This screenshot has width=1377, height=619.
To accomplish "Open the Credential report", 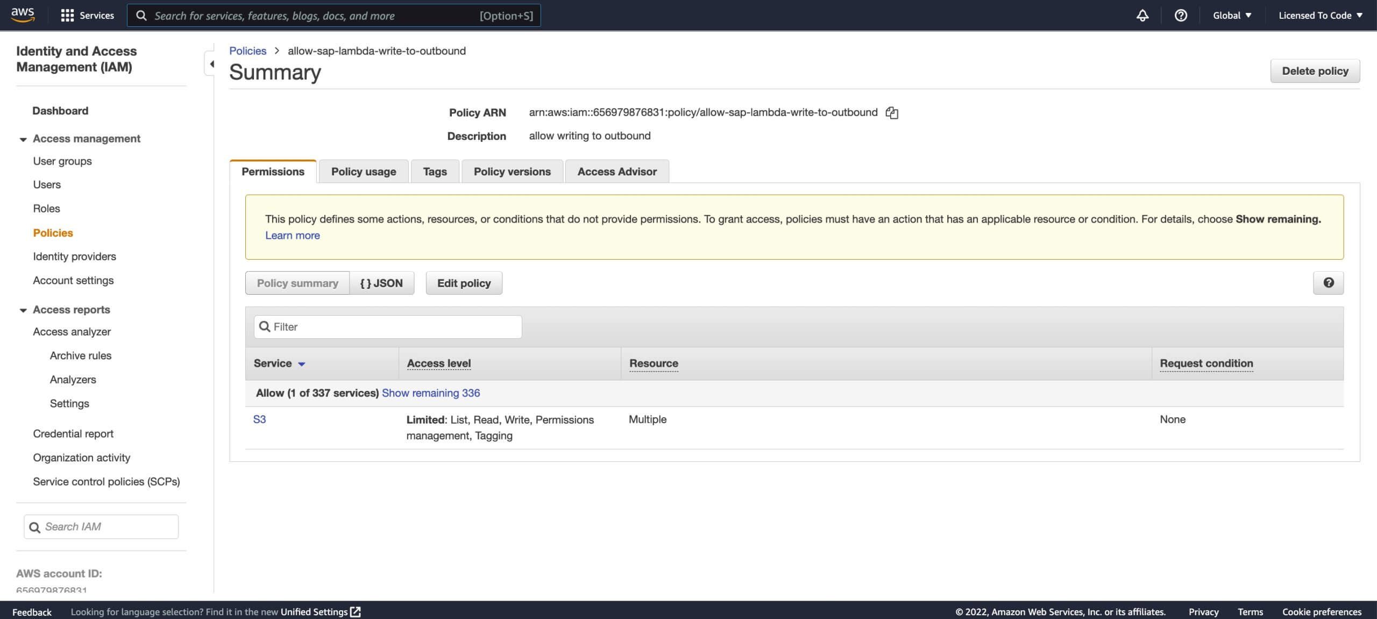I will point(73,433).
